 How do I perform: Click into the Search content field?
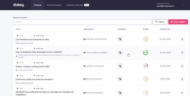[82, 22]
